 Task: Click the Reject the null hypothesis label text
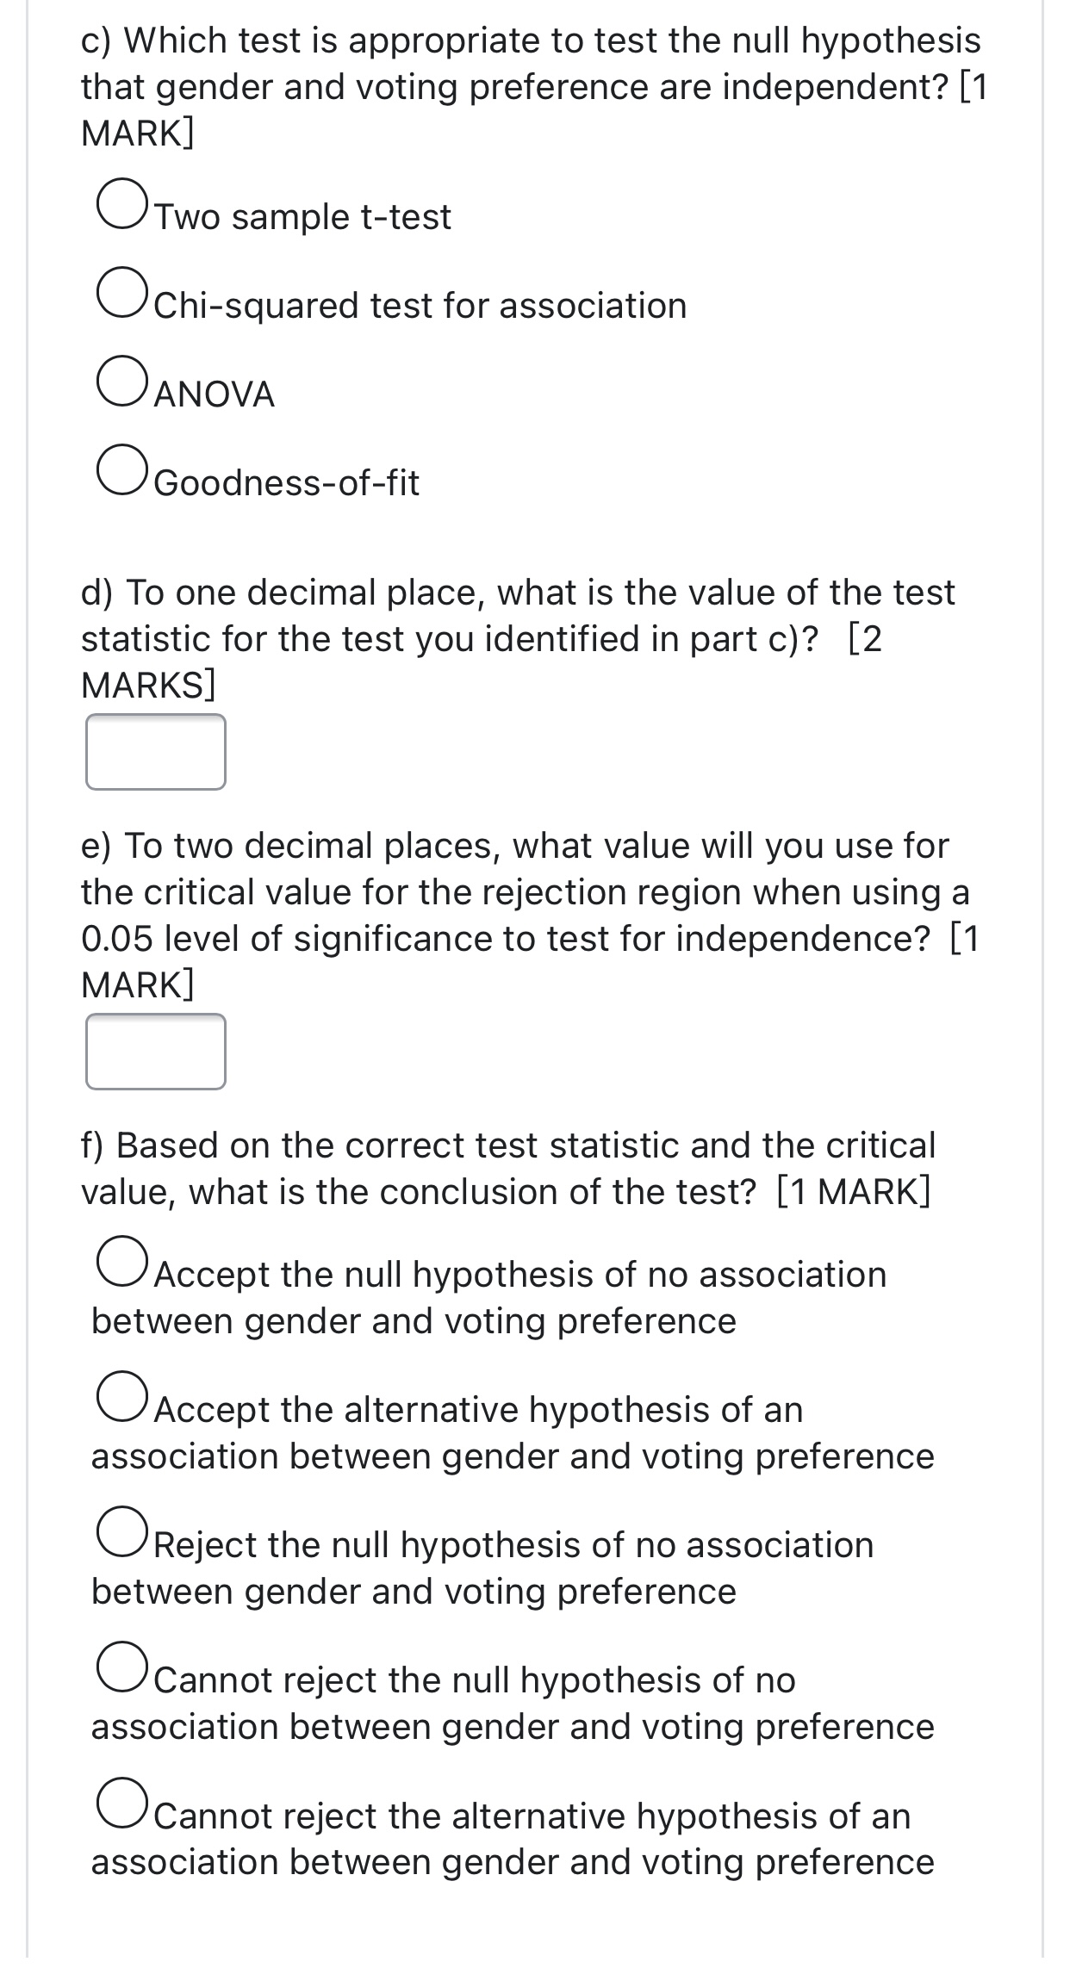click(482, 1568)
